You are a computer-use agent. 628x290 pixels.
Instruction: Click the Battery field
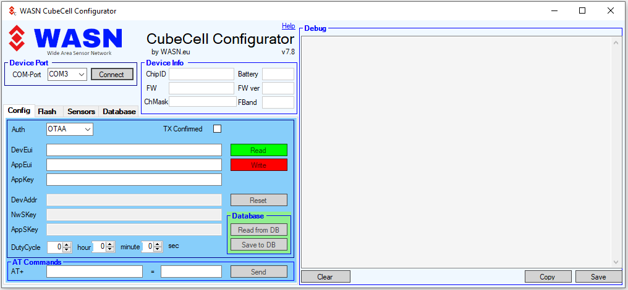click(x=278, y=74)
